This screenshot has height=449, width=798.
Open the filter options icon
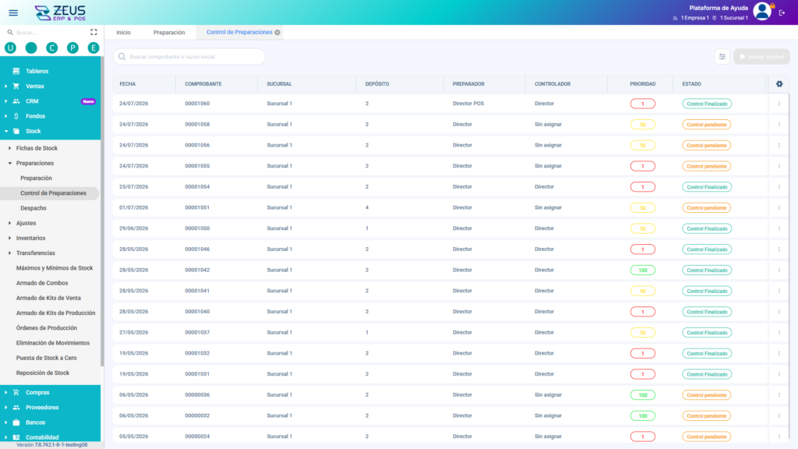[722, 56]
